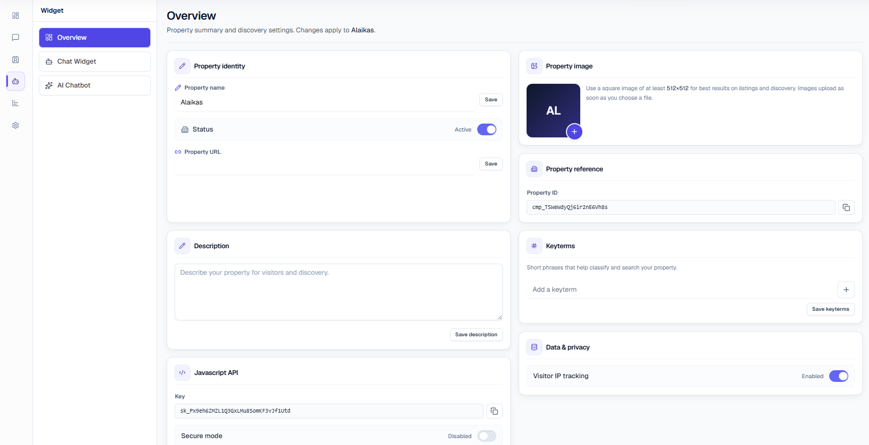Click the 'Overview' page heading
Image resolution: width=869 pixels, height=445 pixels.
[x=191, y=16]
